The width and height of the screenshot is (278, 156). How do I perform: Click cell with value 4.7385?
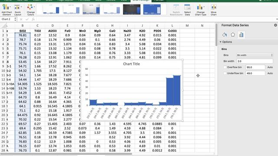click(x=67, y=133)
